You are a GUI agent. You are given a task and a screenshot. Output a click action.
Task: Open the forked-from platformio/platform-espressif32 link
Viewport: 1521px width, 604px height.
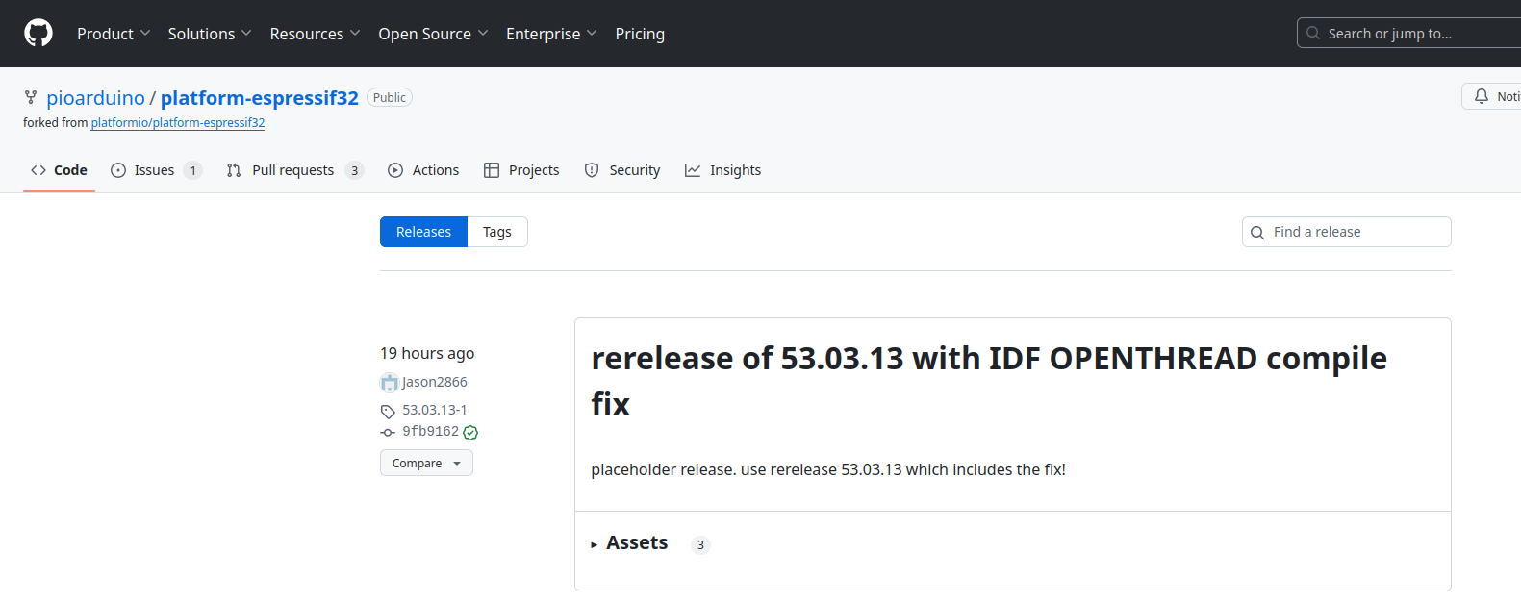(x=178, y=123)
